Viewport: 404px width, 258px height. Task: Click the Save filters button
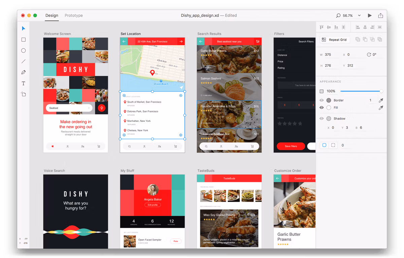(291, 146)
